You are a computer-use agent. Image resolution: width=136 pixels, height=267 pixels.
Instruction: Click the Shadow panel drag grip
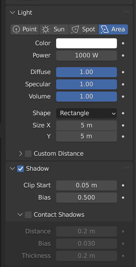[126, 168]
